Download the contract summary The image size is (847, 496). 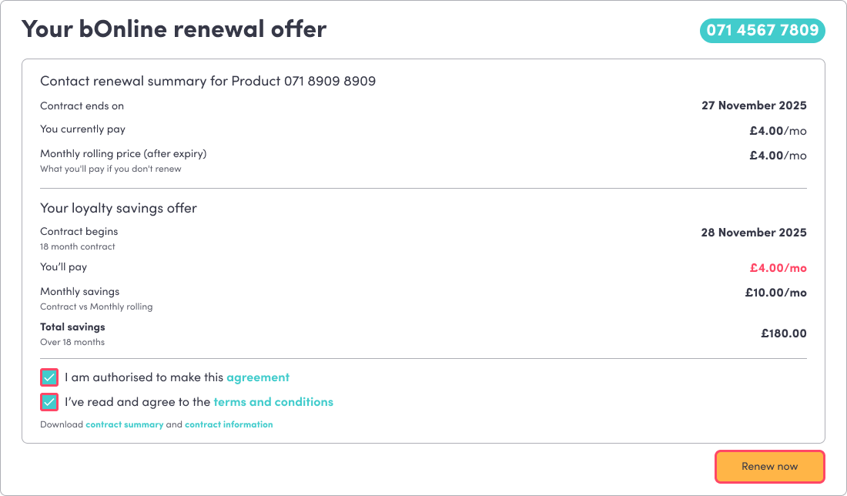pyautogui.click(x=125, y=424)
